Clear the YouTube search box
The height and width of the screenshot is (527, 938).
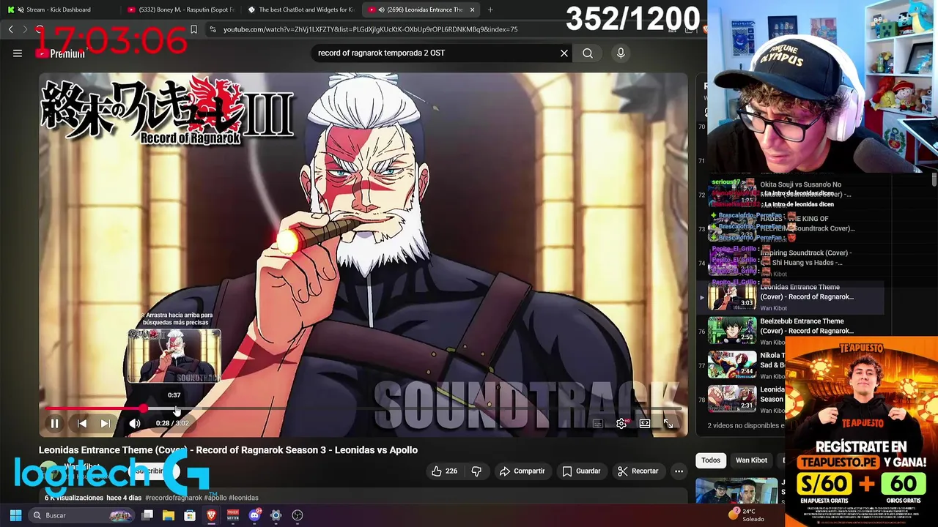pos(564,53)
